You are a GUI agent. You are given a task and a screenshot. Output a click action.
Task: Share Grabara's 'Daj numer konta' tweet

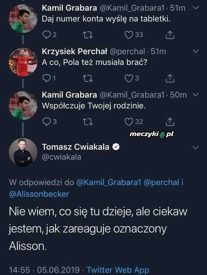pos(170,35)
